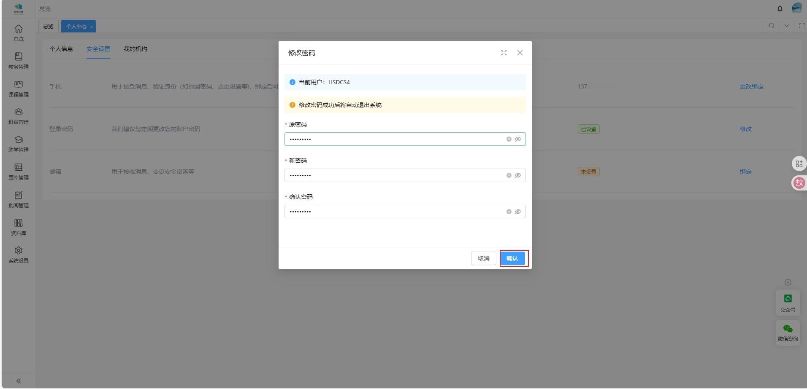
Task: Toggle eye icon for 确认密码
Action: tap(518, 212)
